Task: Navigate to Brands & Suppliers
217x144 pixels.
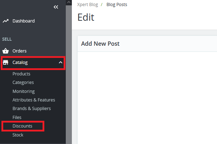Action: point(31,109)
